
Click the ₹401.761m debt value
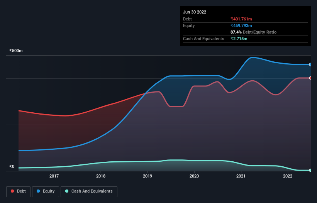241,19
